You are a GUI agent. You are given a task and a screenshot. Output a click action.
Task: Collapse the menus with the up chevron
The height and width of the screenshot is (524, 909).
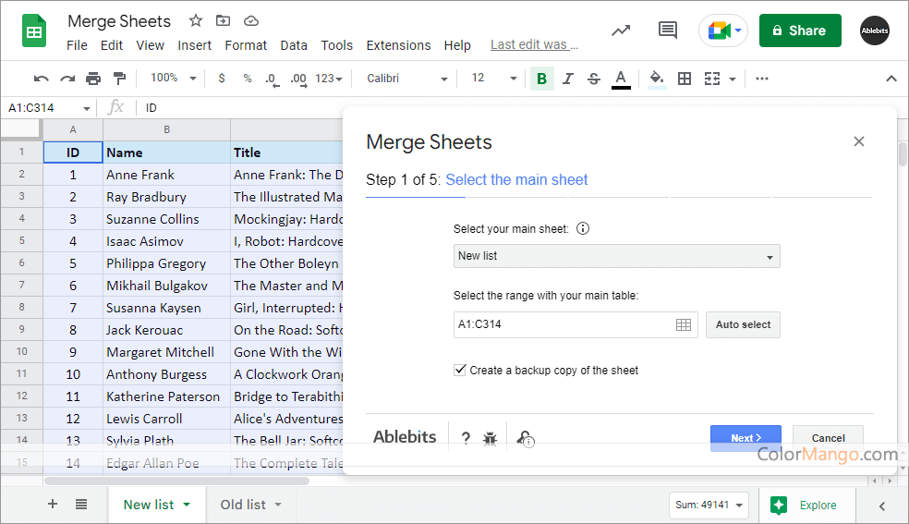(x=891, y=79)
